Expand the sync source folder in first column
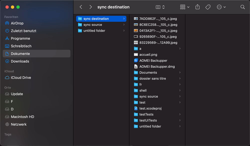 point(124,25)
